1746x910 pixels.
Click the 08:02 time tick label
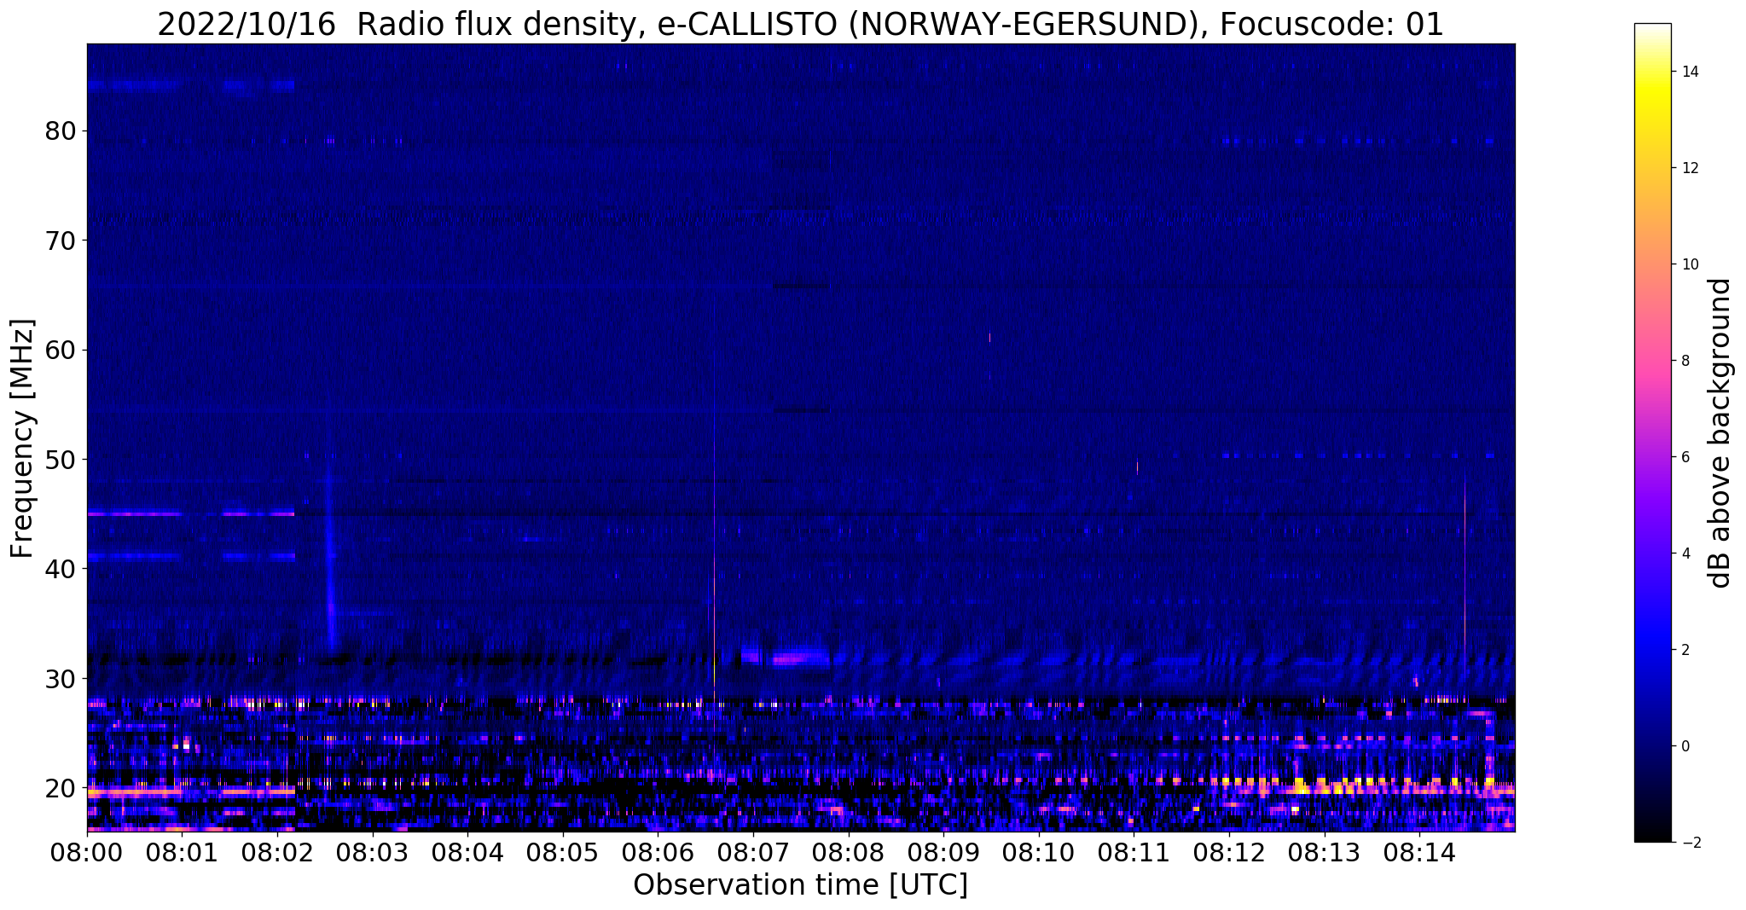[x=277, y=852]
